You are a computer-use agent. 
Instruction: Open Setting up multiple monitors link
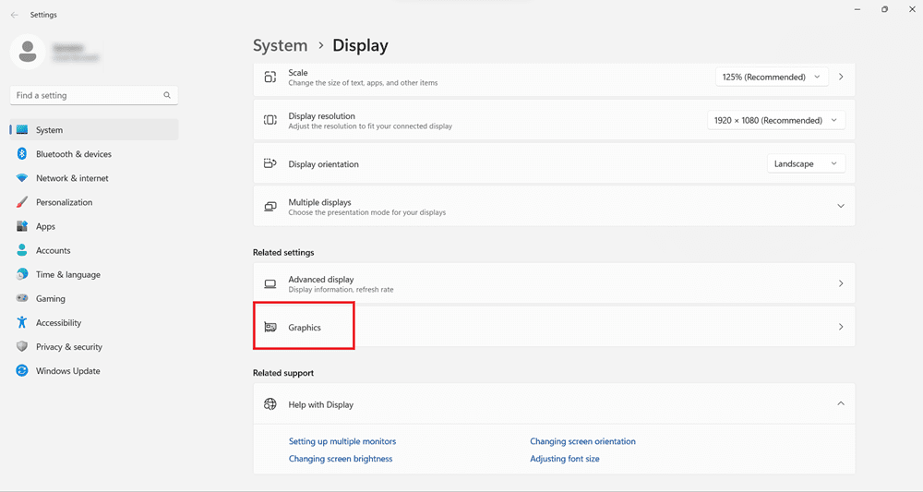(x=342, y=441)
